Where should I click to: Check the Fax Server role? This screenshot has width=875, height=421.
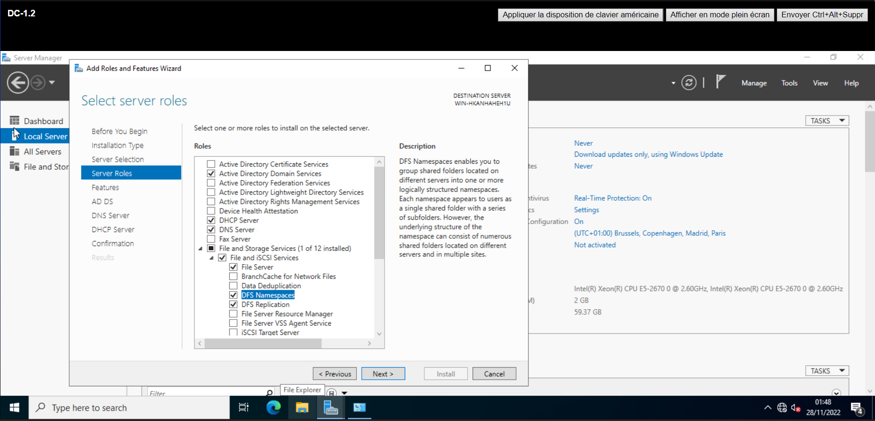[211, 239]
